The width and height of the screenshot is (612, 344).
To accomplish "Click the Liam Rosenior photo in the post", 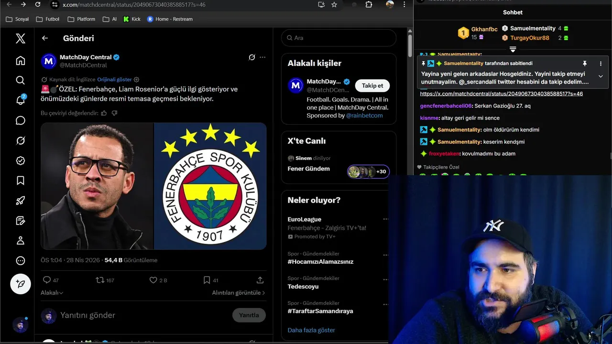I will pos(97,186).
